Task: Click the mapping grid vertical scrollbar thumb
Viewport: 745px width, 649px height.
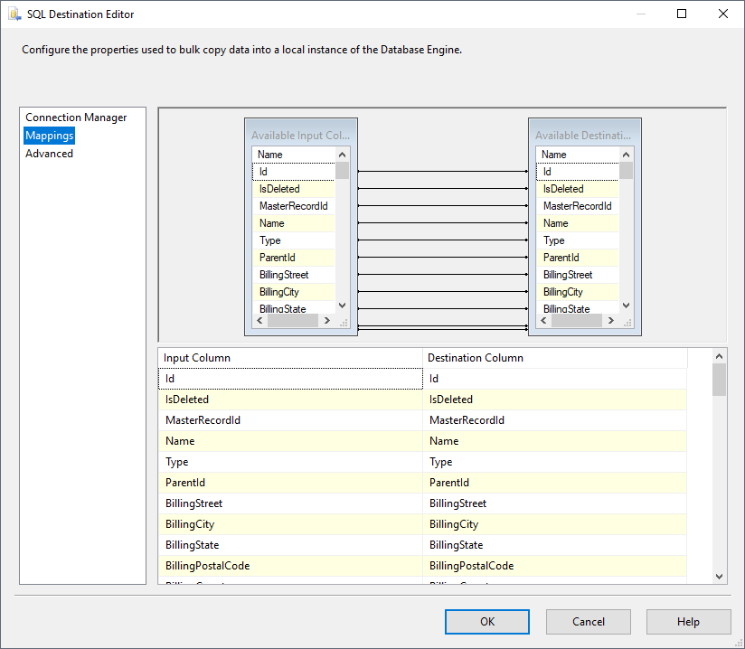Action: (720, 381)
